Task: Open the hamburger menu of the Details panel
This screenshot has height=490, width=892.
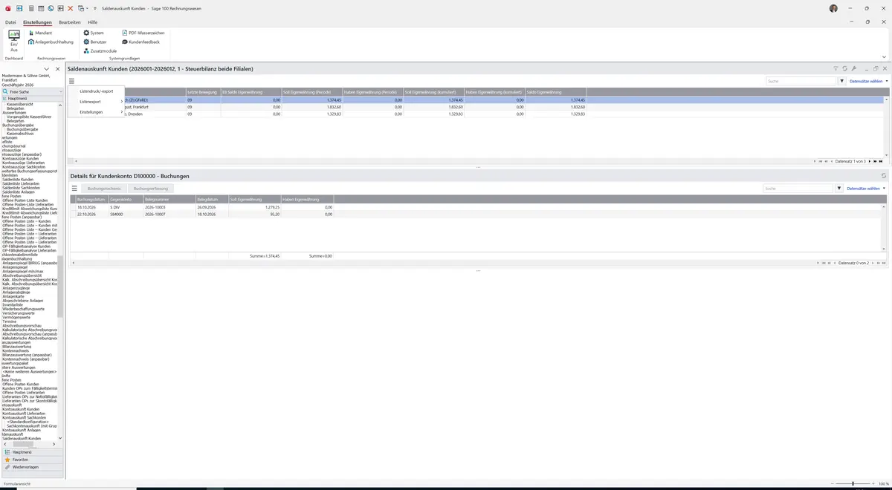Action: click(74, 189)
